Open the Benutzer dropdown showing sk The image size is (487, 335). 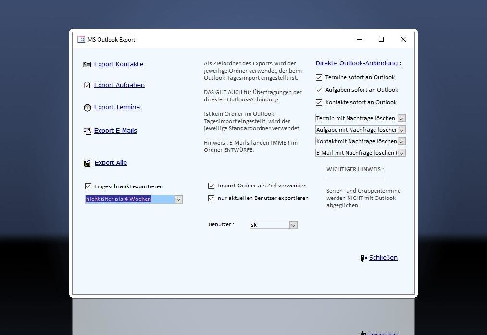click(293, 225)
